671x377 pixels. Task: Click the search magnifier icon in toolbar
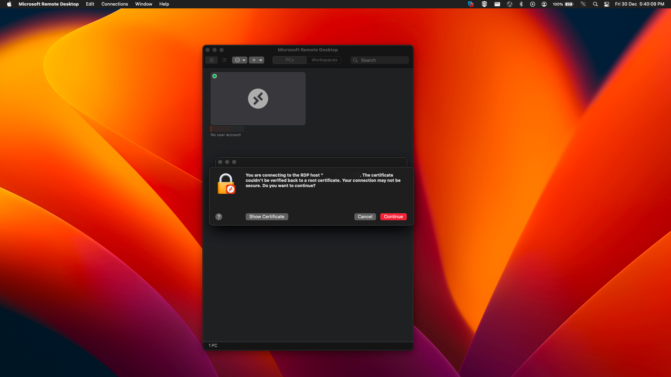[355, 60]
